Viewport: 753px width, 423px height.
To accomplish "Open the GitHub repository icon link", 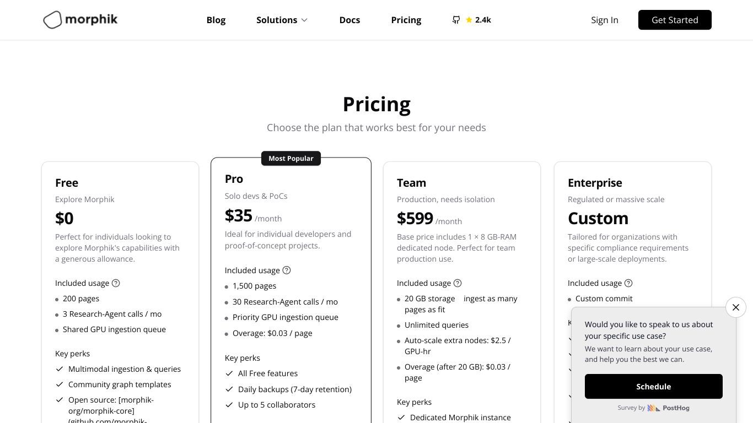I will click(x=456, y=20).
